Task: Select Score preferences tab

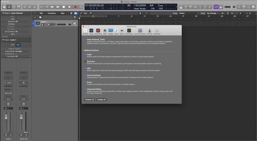Action: [116, 32]
